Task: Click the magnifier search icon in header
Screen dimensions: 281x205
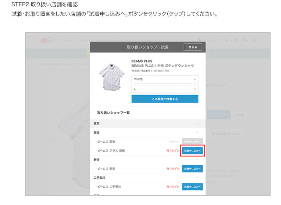Action: point(254,41)
